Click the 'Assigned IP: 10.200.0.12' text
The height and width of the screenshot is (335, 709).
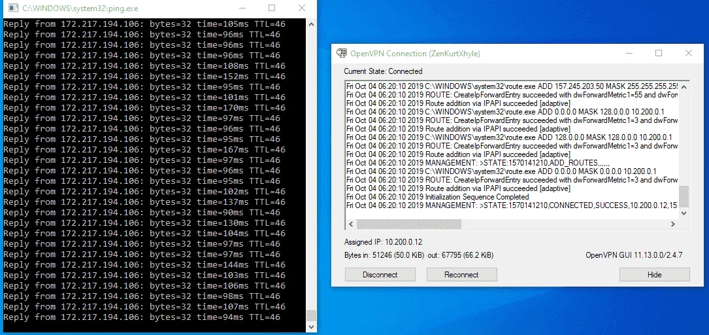point(383,241)
